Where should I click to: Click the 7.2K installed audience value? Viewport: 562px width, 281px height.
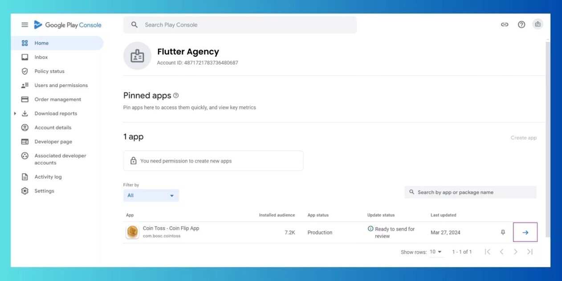click(x=290, y=232)
